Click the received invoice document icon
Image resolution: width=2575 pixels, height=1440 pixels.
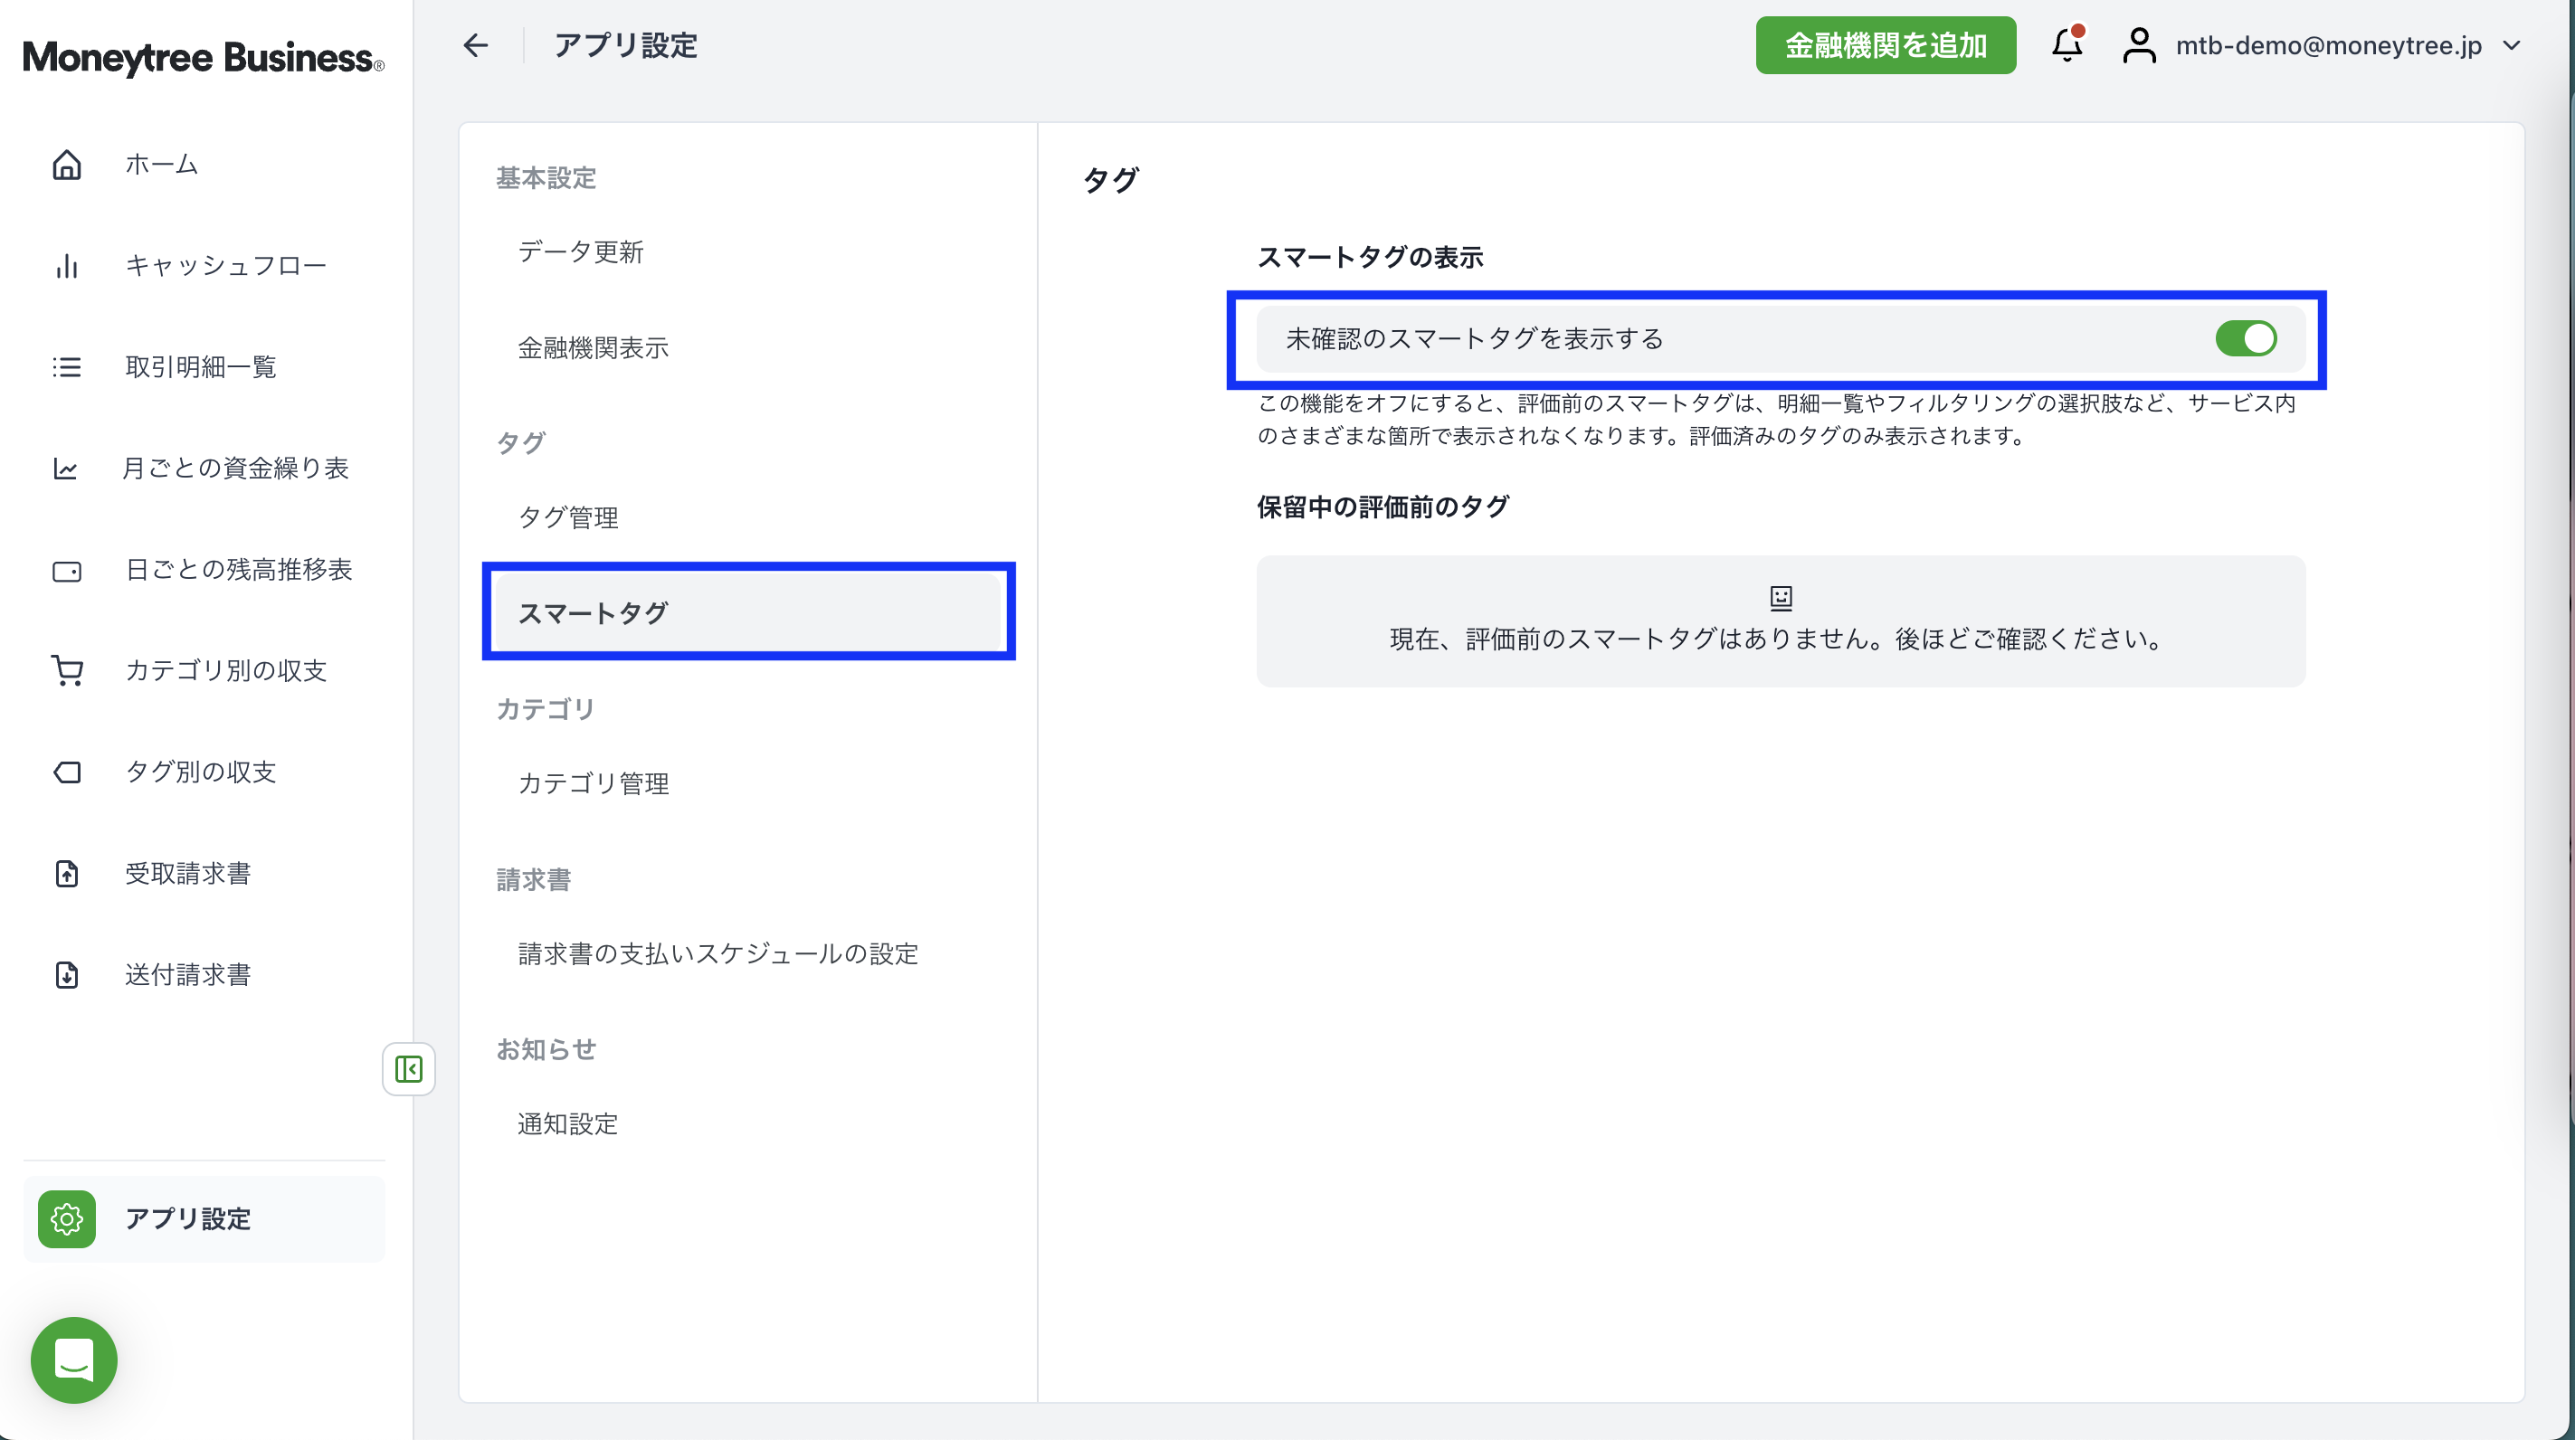click(x=67, y=874)
